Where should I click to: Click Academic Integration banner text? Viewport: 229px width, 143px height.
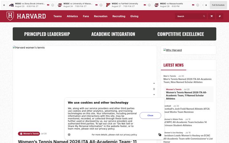[x=113, y=34]
